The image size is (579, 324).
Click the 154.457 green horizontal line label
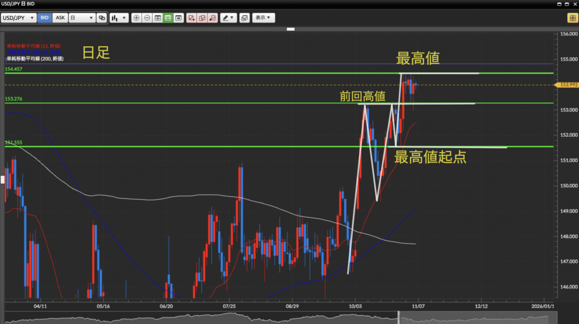click(14, 69)
